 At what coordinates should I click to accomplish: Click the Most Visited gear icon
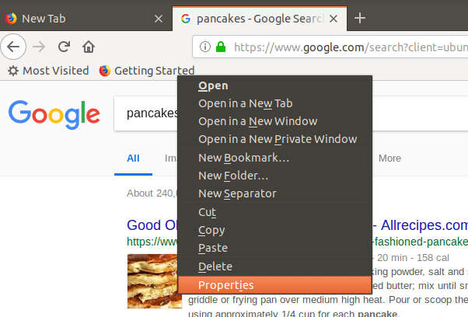coord(13,71)
